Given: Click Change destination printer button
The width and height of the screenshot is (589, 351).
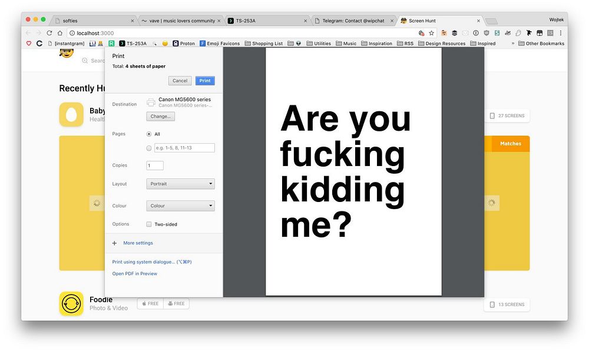Looking at the screenshot, I should click(160, 117).
